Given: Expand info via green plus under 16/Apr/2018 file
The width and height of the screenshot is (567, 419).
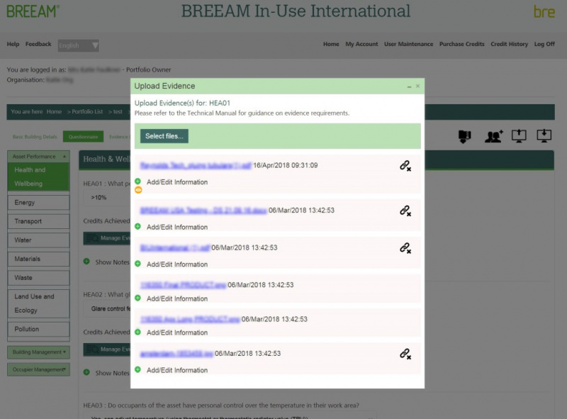Looking at the screenshot, I should [137, 181].
